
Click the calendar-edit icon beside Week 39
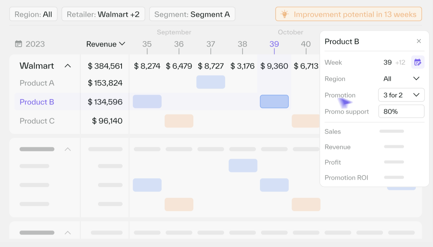pyautogui.click(x=417, y=62)
